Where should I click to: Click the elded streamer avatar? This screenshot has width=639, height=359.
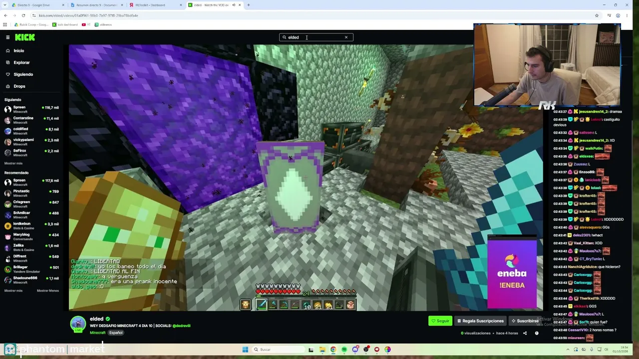click(x=78, y=324)
